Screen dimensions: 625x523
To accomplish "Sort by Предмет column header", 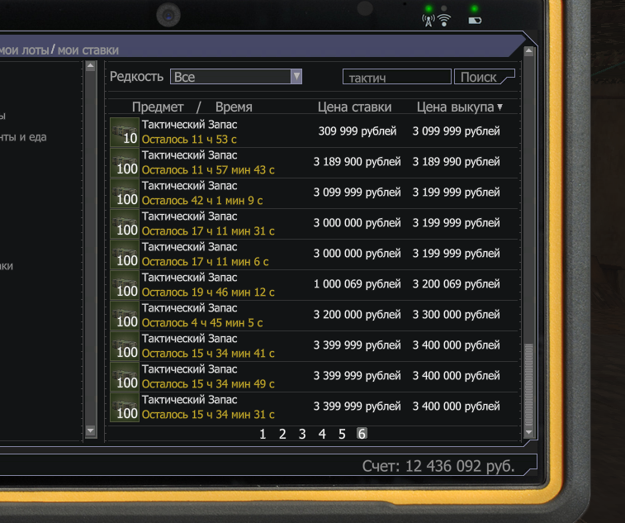I will [158, 107].
